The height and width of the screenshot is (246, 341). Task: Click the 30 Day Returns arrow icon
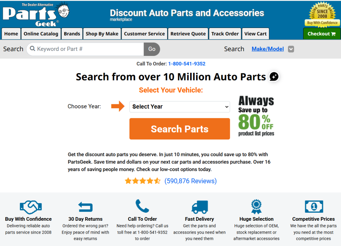coord(85,207)
